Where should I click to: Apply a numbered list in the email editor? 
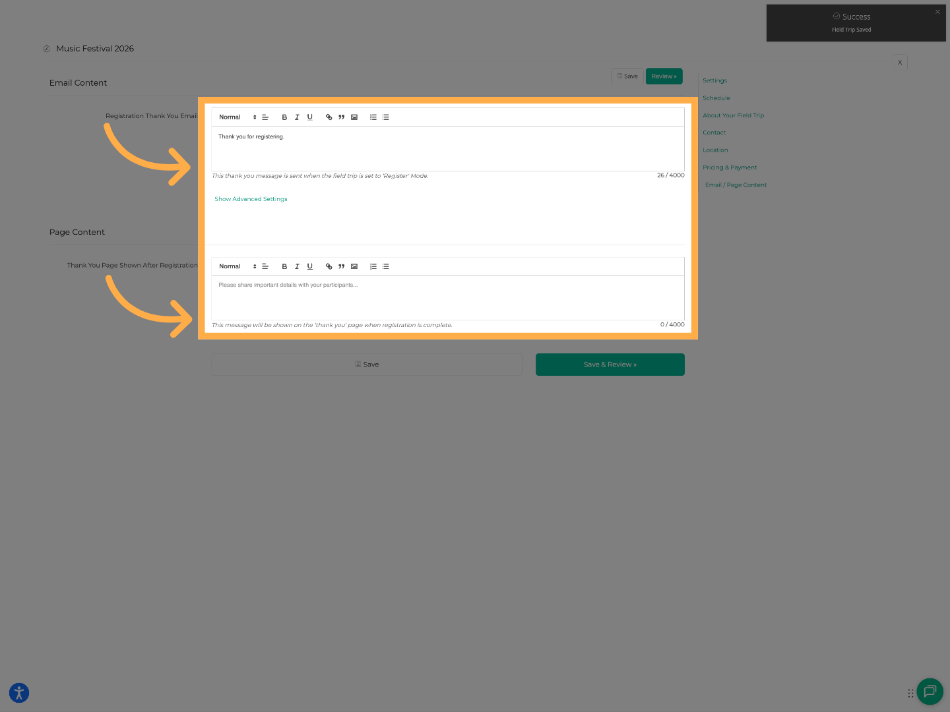coord(373,117)
